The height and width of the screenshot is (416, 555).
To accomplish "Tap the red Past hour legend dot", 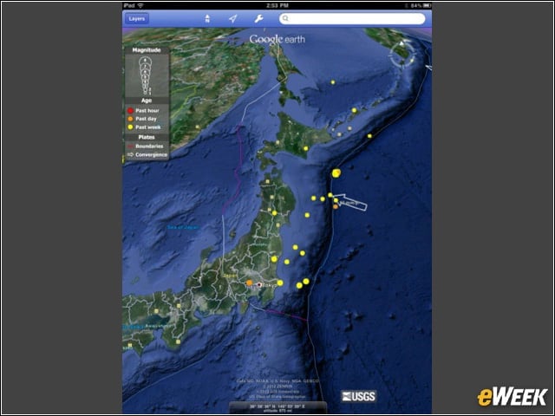I will (130, 110).
